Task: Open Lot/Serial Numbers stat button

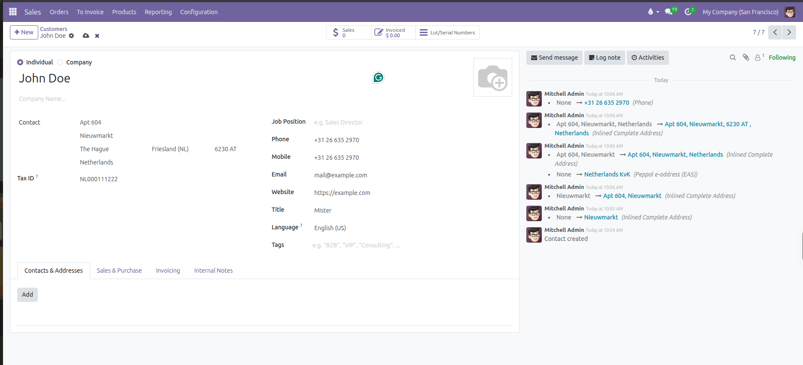Action: 448,33
